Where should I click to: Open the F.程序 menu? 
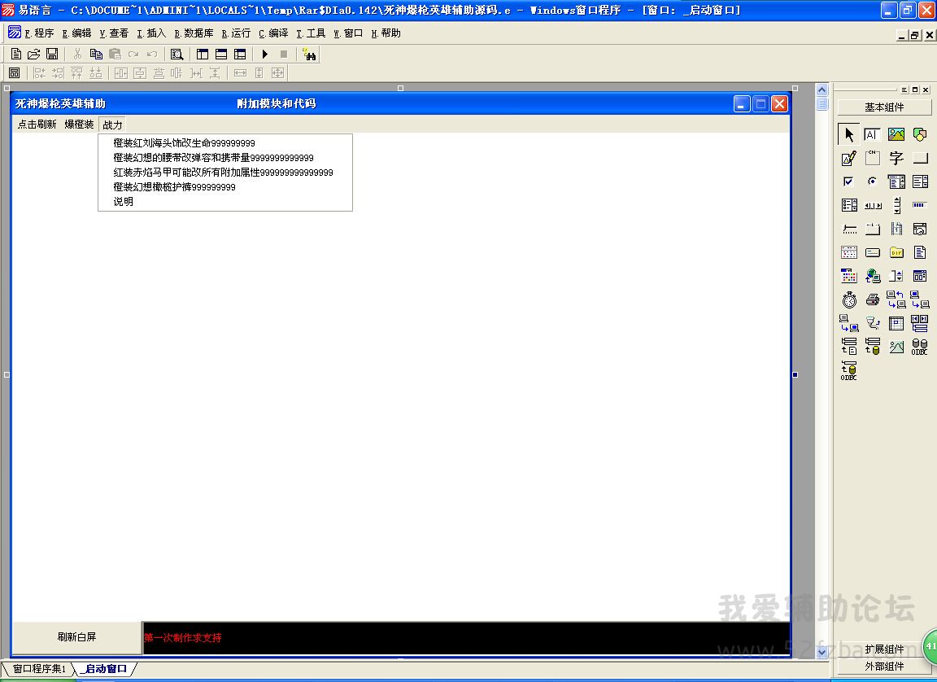39,33
